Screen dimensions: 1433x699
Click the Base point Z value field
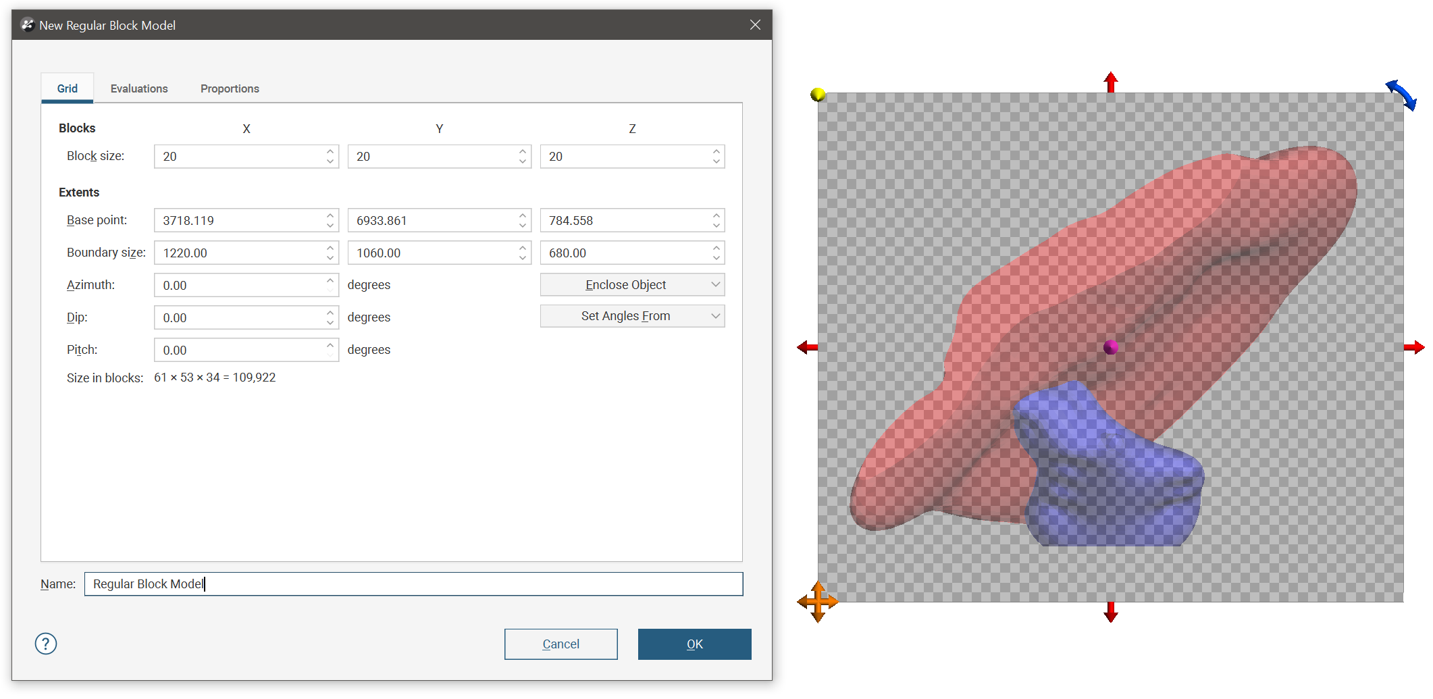click(625, 221)
